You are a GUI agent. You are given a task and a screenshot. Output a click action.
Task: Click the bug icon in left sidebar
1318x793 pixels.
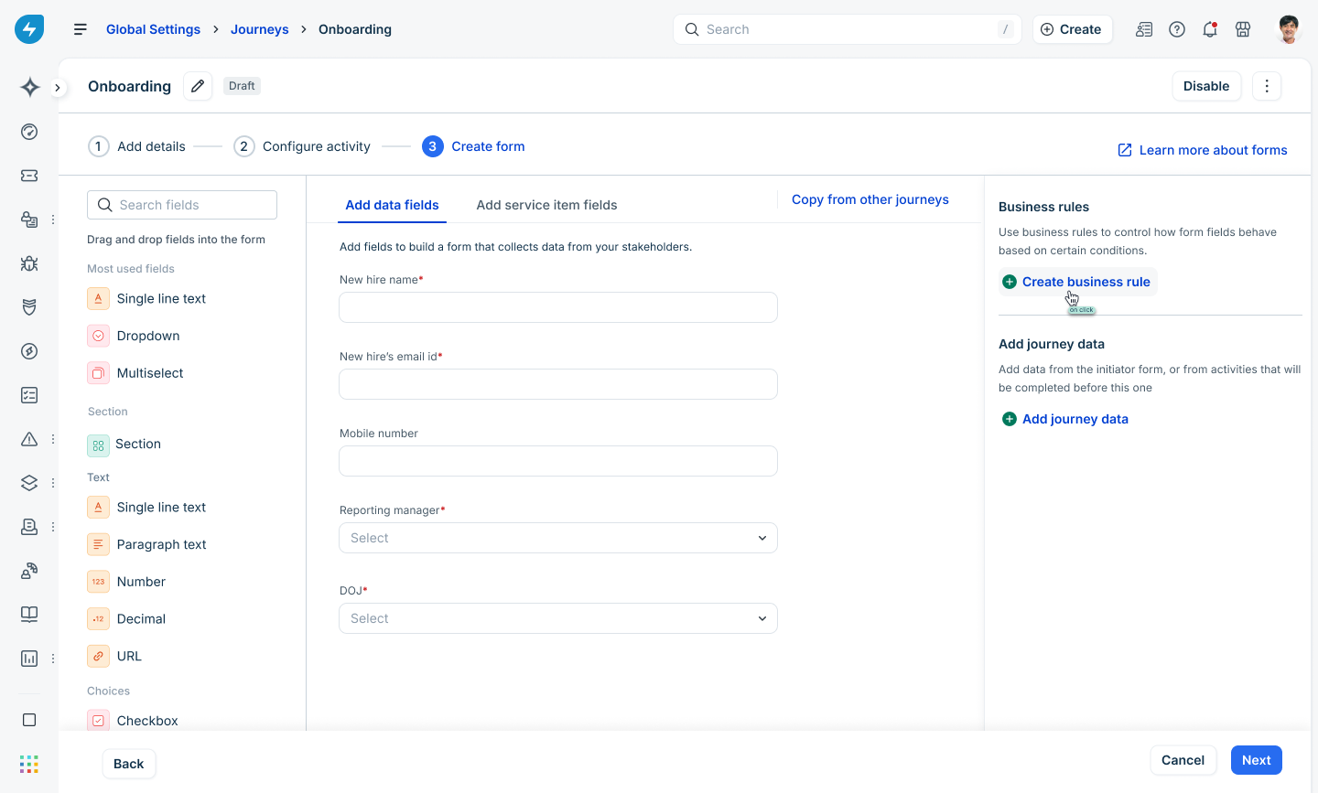point(29,263)
